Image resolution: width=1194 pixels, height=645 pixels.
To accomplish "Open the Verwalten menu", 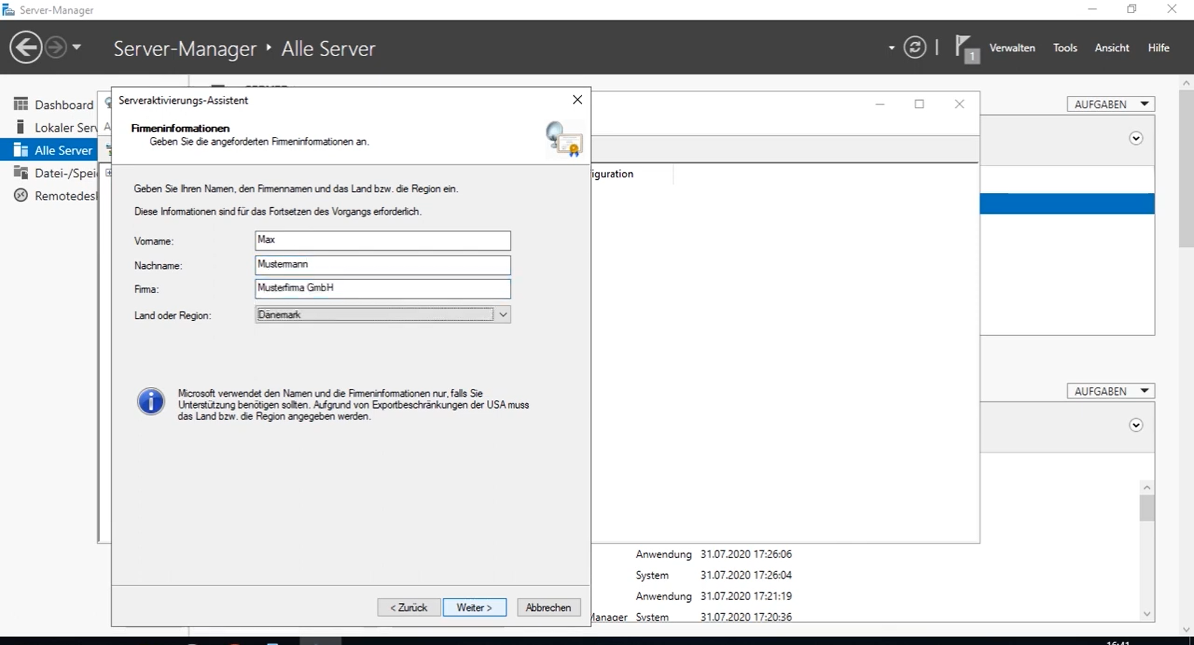I will pos(1012,48).
